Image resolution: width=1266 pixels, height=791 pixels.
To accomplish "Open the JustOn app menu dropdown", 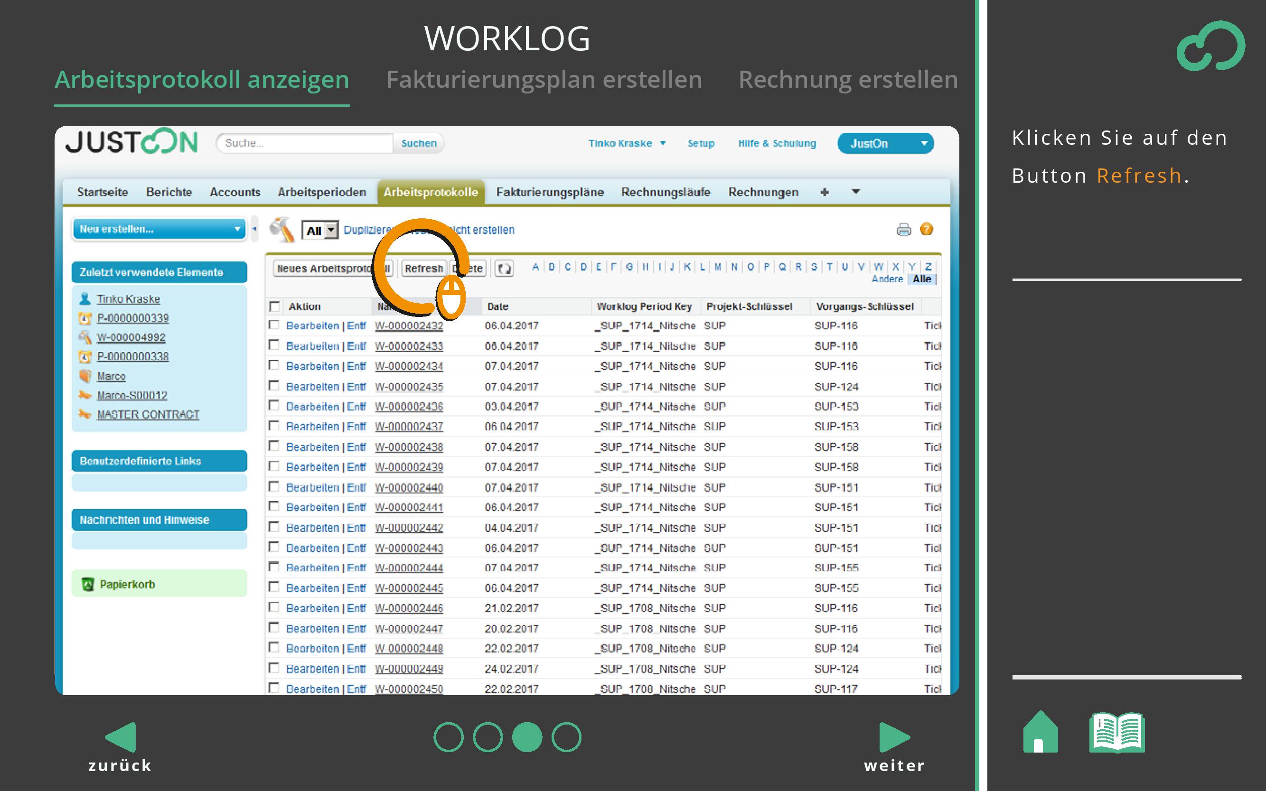I will coord(885,143).
